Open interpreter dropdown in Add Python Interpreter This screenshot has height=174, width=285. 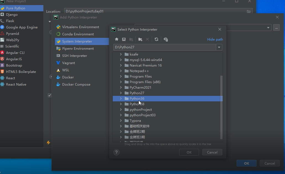(268, 28)
